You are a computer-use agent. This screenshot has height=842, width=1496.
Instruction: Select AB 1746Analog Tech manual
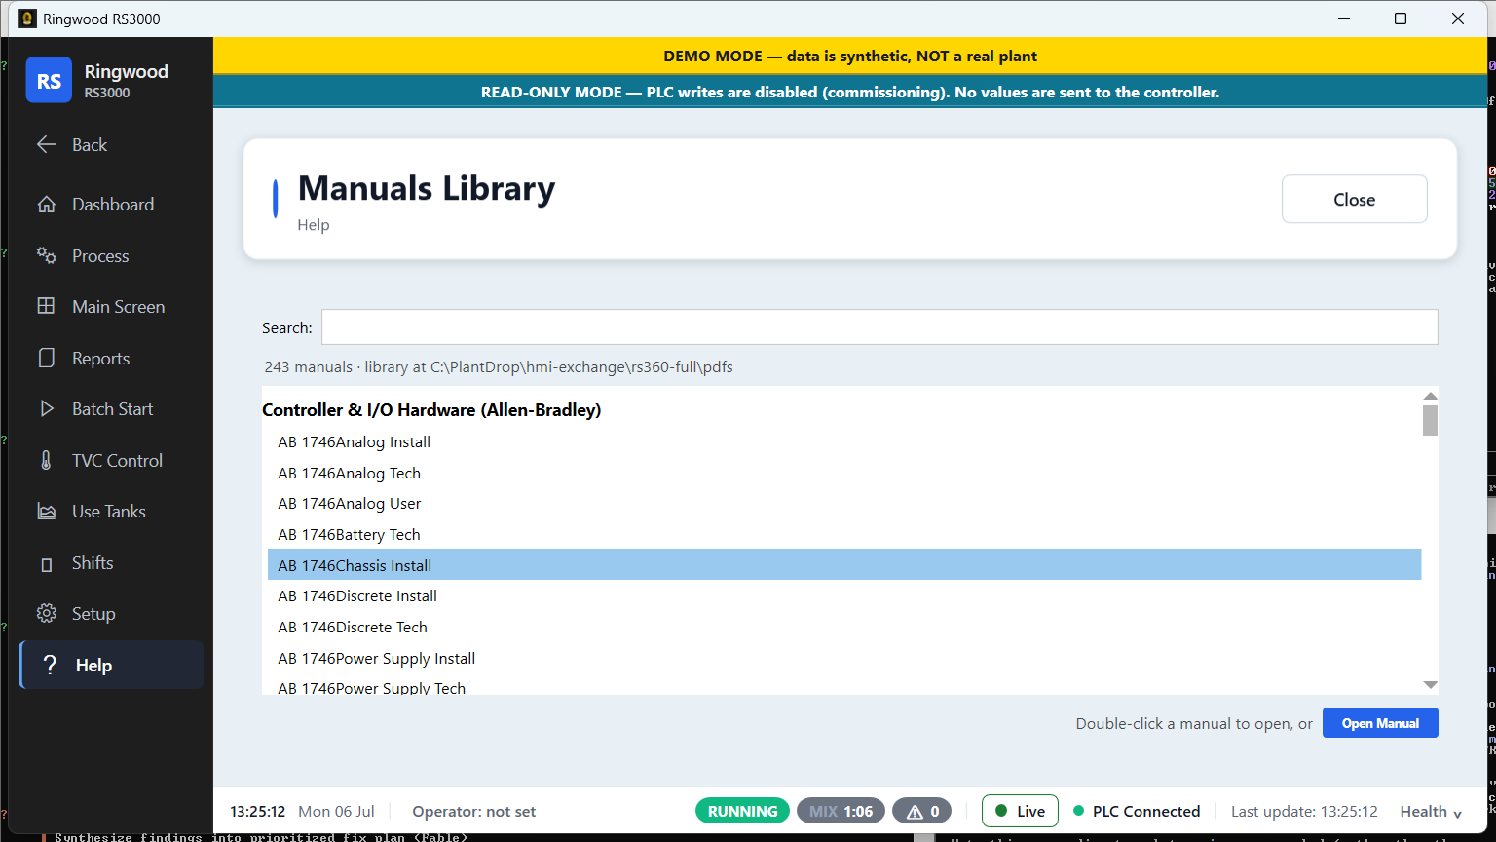[x=844, y=473]
